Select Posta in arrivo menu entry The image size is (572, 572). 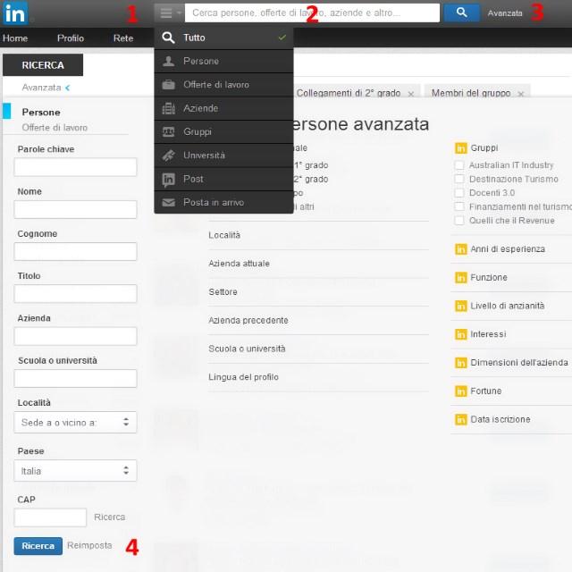point(223,203)
